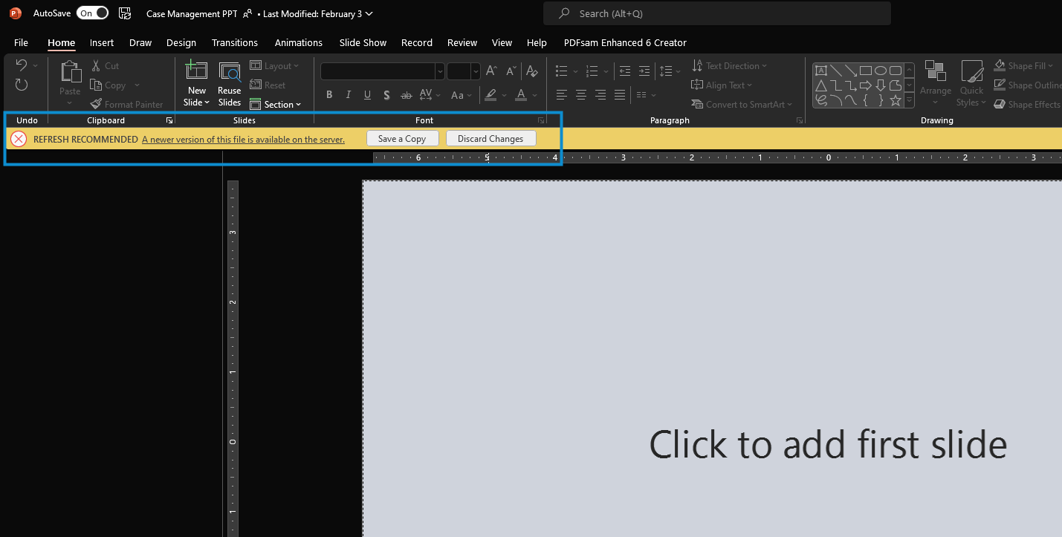
Task: Click the Redo icon
Action: click(22, 85)
